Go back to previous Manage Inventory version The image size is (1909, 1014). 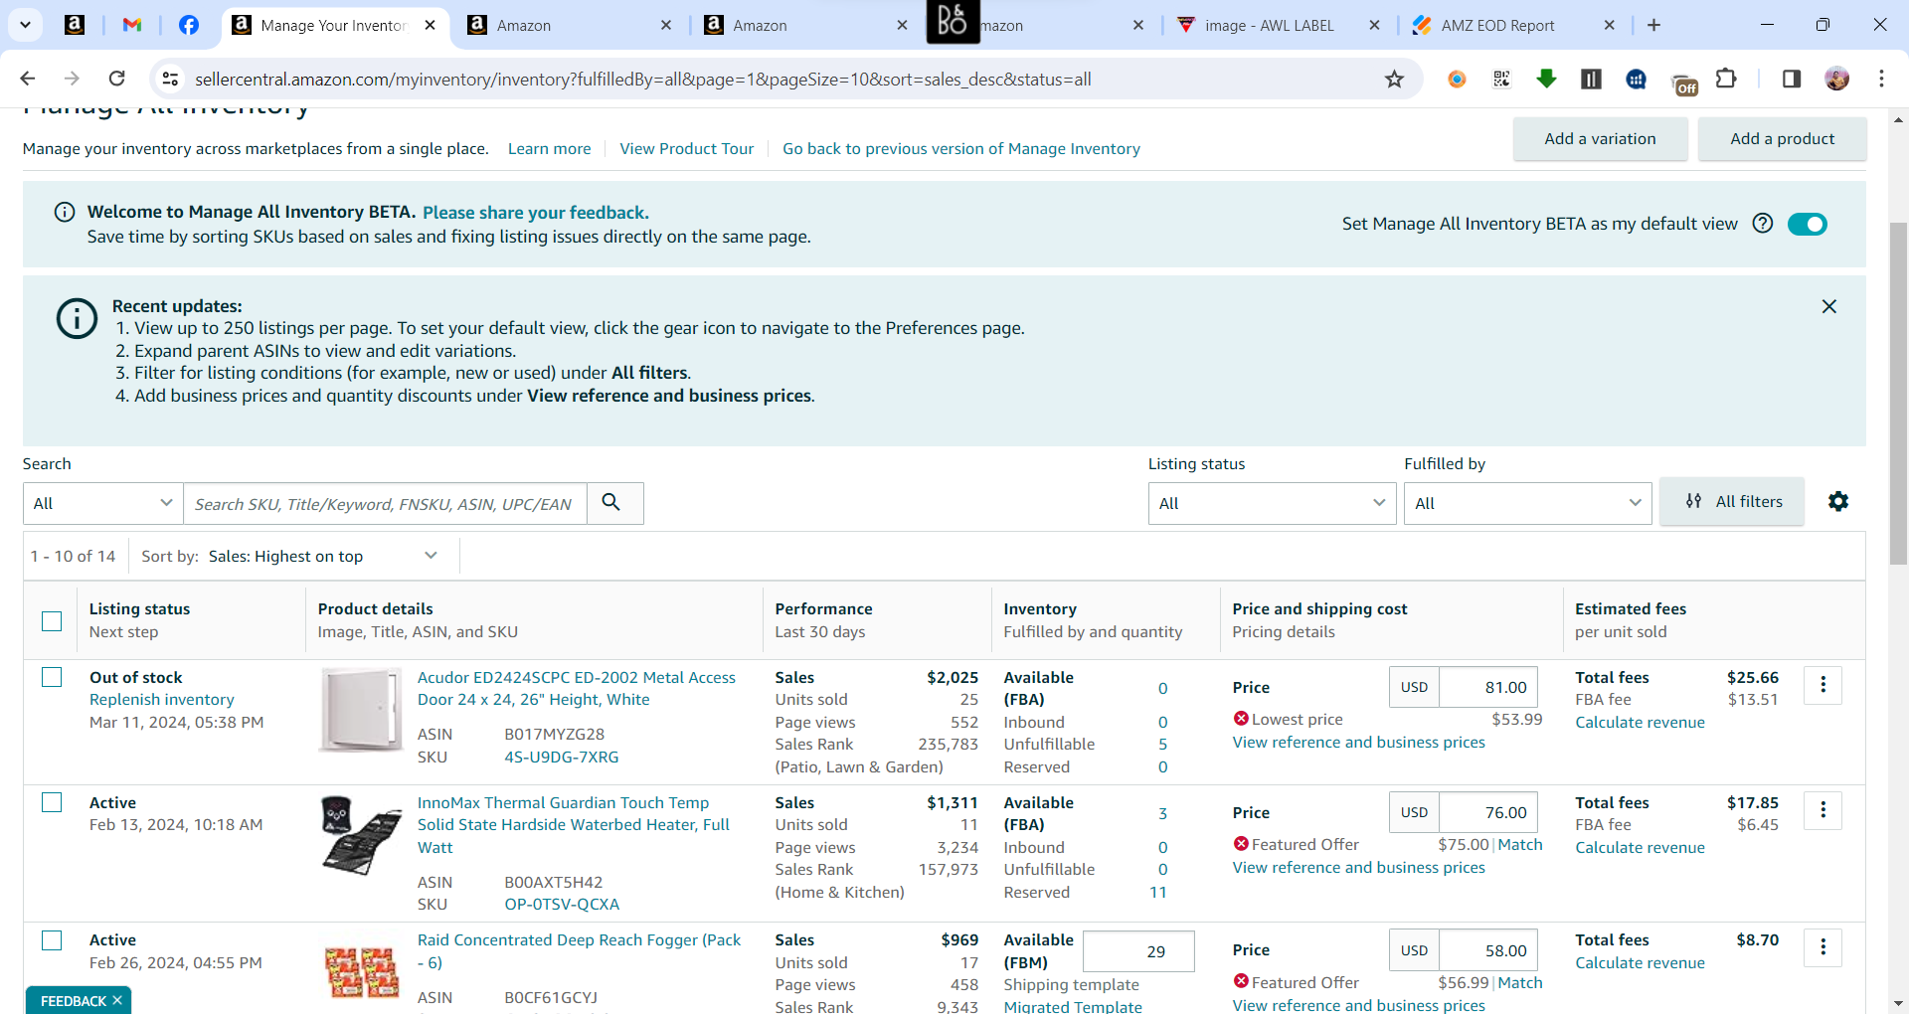960,148
